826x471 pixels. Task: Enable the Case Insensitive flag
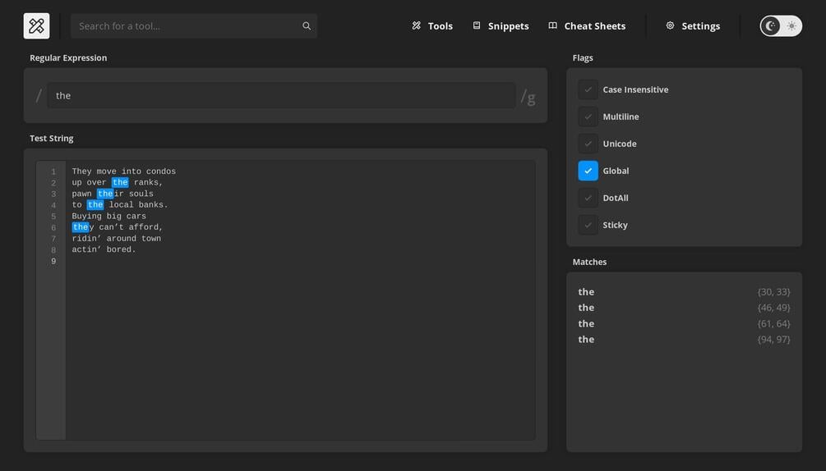point(588,89)
